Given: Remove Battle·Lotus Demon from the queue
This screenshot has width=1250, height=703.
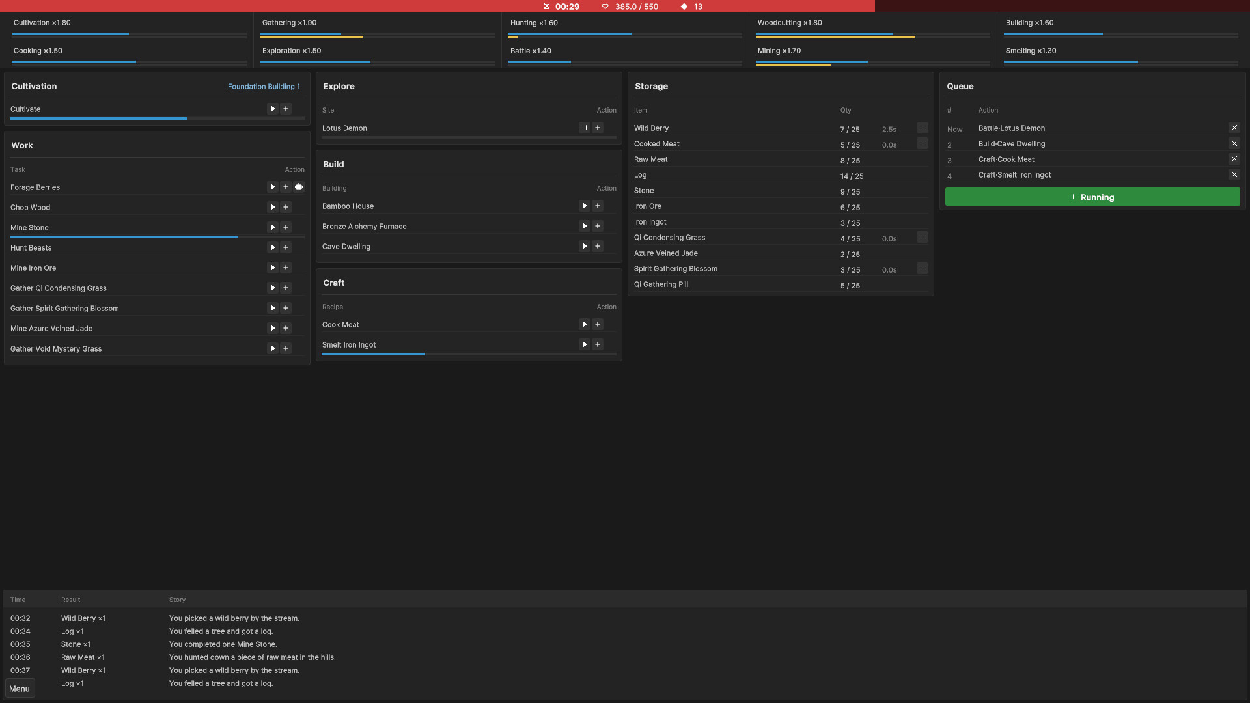Looking at the screenshot, I should [x=1234, y=128].
